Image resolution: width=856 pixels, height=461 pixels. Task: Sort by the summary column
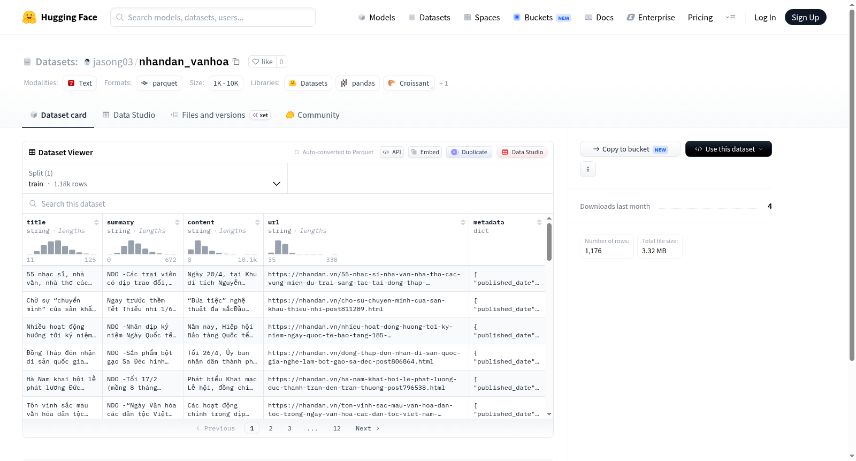[177, 222]
